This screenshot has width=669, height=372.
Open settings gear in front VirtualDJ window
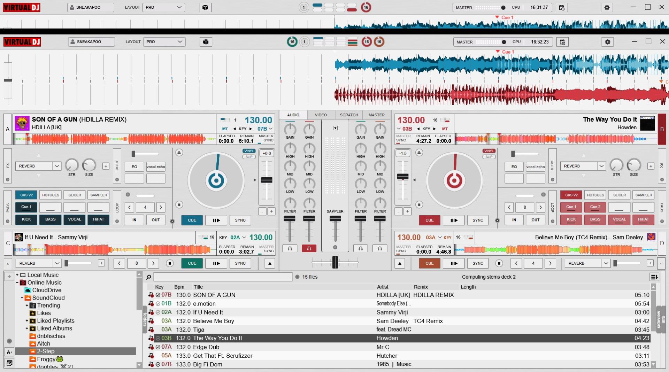coord(607,42)
